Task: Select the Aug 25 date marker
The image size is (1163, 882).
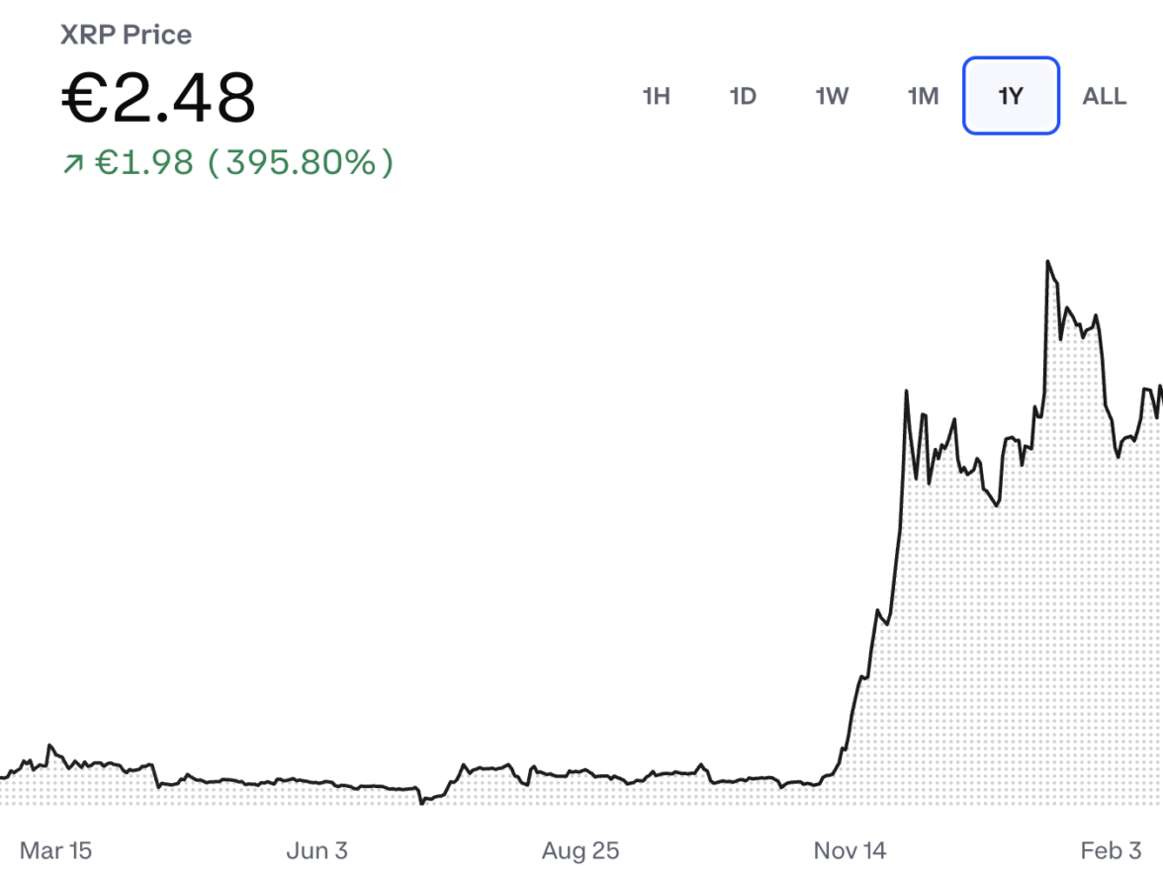Action: tap(581, 850)
